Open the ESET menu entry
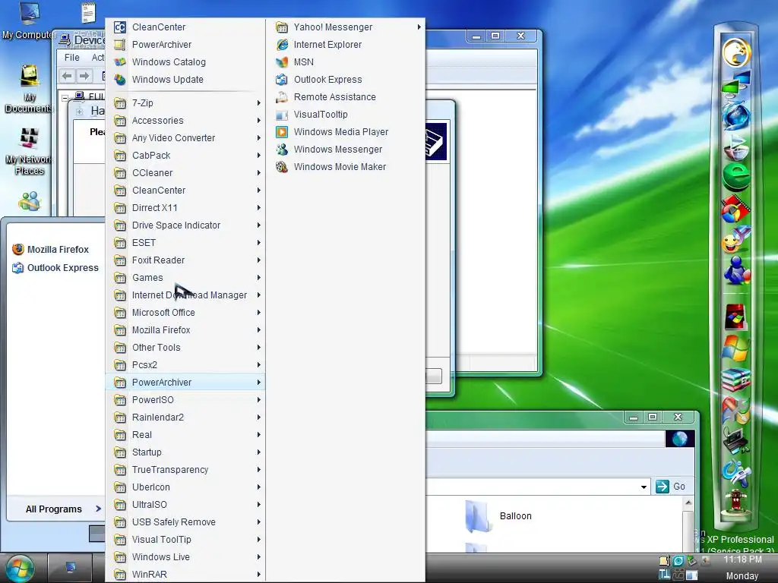The width and height of the screenshot is (778, 583). point(185,243)
